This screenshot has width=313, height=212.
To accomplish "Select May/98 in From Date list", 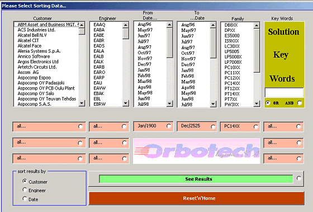I will (145, 93).
